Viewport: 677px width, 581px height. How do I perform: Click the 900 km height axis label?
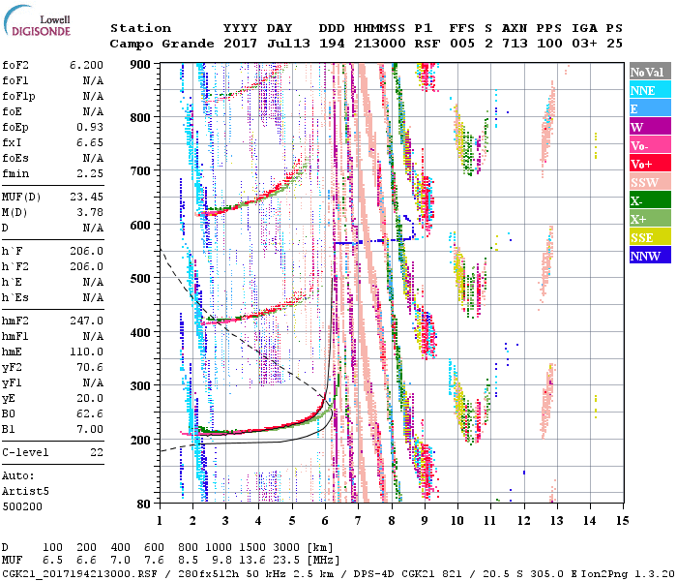142,65
